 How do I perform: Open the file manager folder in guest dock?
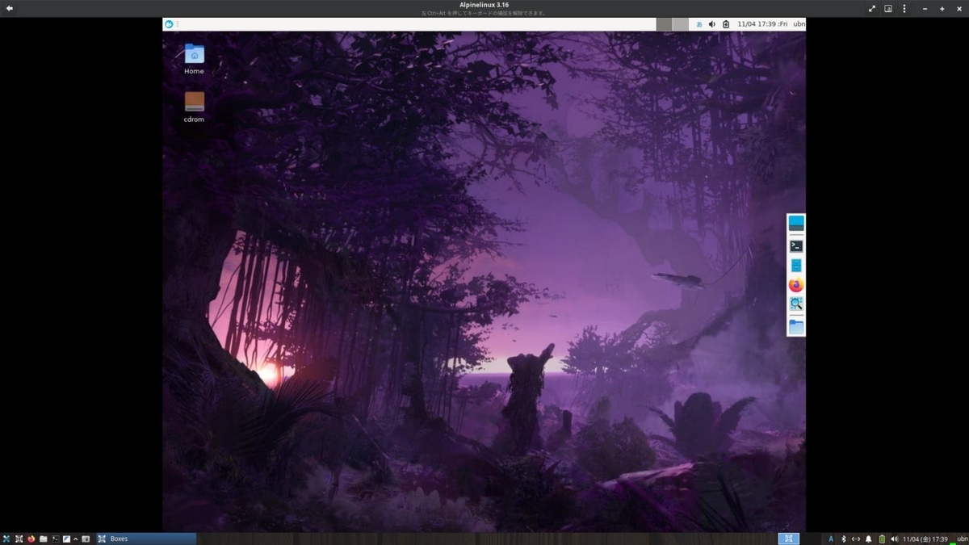tap(796, 327)
